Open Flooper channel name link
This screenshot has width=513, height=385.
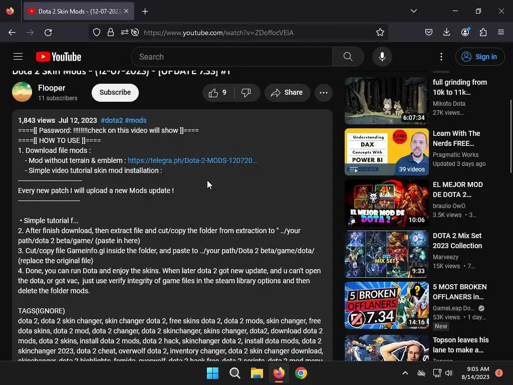click(x=52, y=88)
